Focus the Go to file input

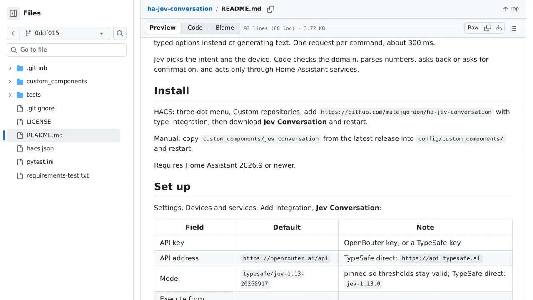[x=67, y=50]
